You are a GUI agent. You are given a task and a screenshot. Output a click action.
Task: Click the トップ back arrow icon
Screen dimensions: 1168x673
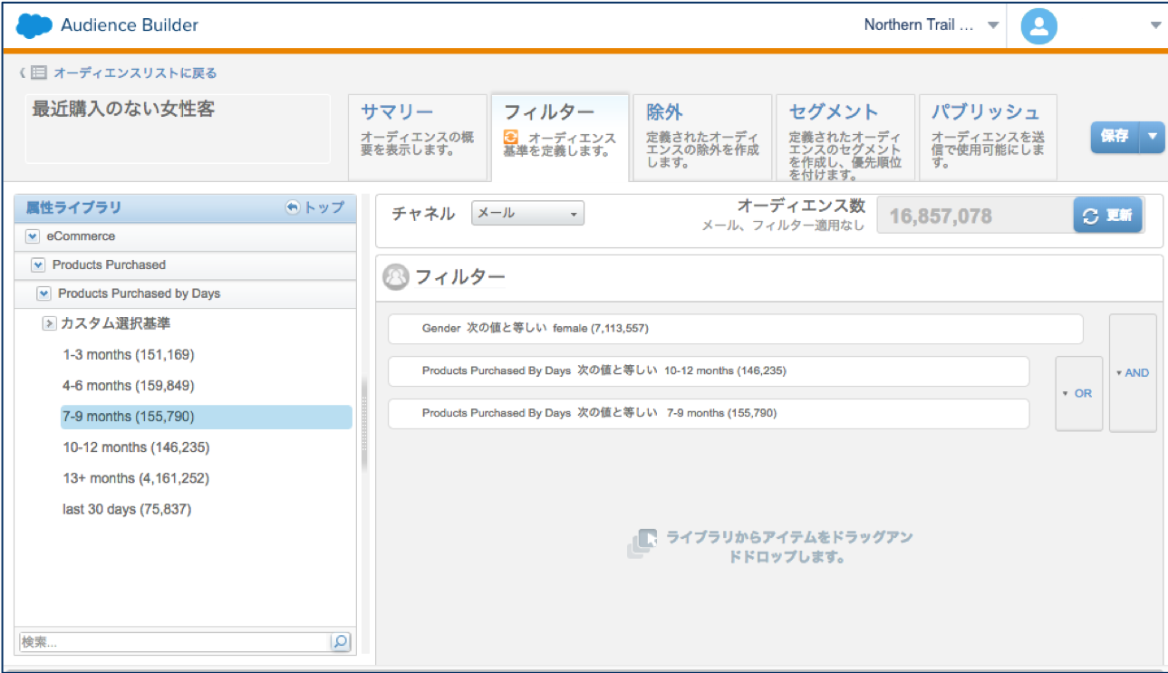293,207
